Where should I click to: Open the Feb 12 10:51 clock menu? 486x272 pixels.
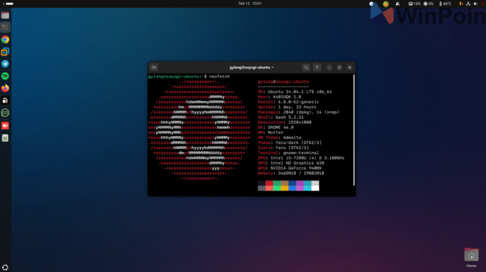[250, 4]
